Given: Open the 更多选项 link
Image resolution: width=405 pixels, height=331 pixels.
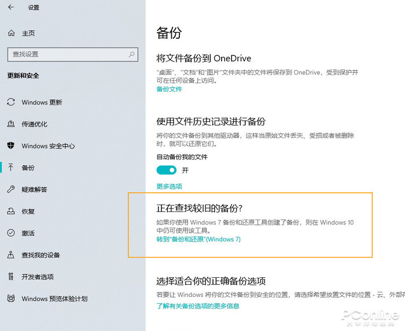Looking at the screenshot, I should click(169, 187).
